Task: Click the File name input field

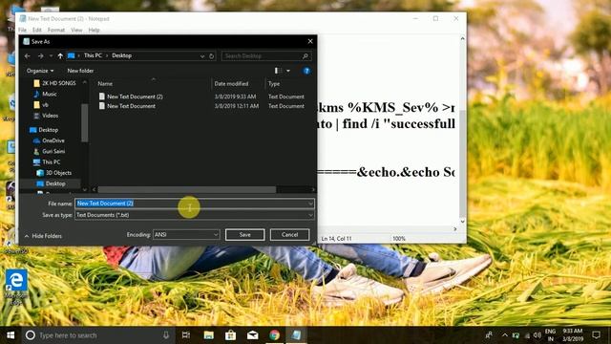Action: [x=191, y=204]
